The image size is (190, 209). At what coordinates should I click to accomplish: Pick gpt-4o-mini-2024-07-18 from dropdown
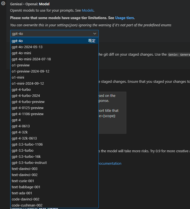tap(31, 59)
